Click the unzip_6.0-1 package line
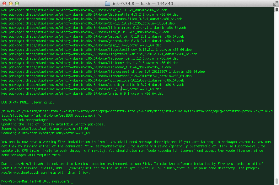The height and width of the screenshot is (185, 279). tap(82, 94)
